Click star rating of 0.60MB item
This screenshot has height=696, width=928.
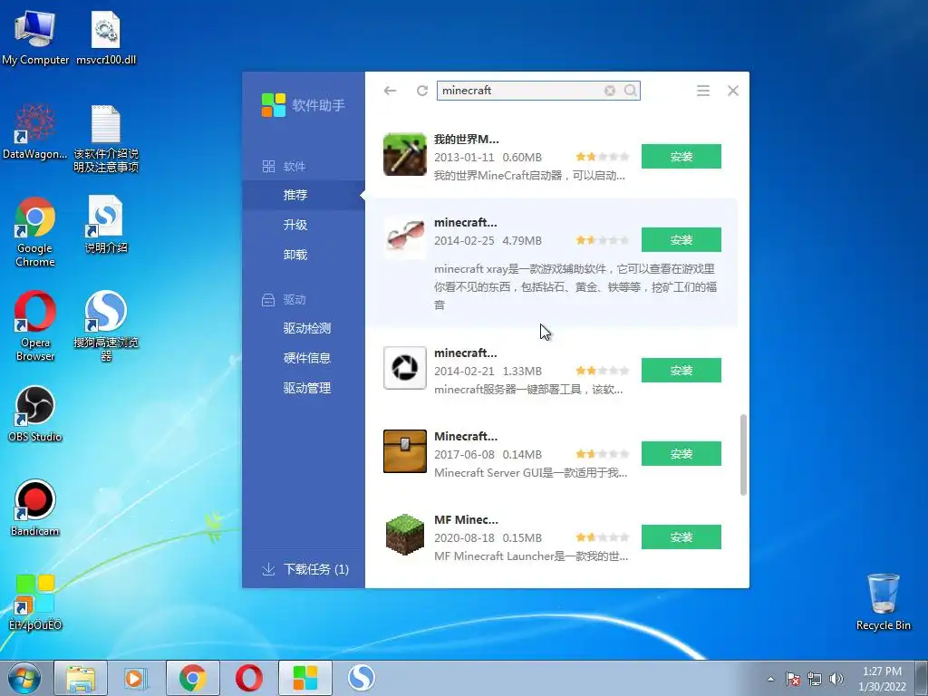(x=603, y=157)
